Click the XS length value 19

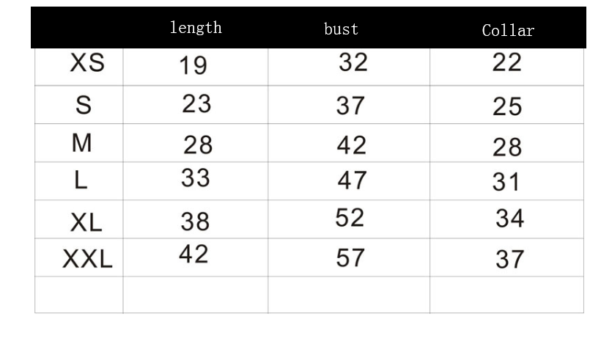[x=193, y=67]
